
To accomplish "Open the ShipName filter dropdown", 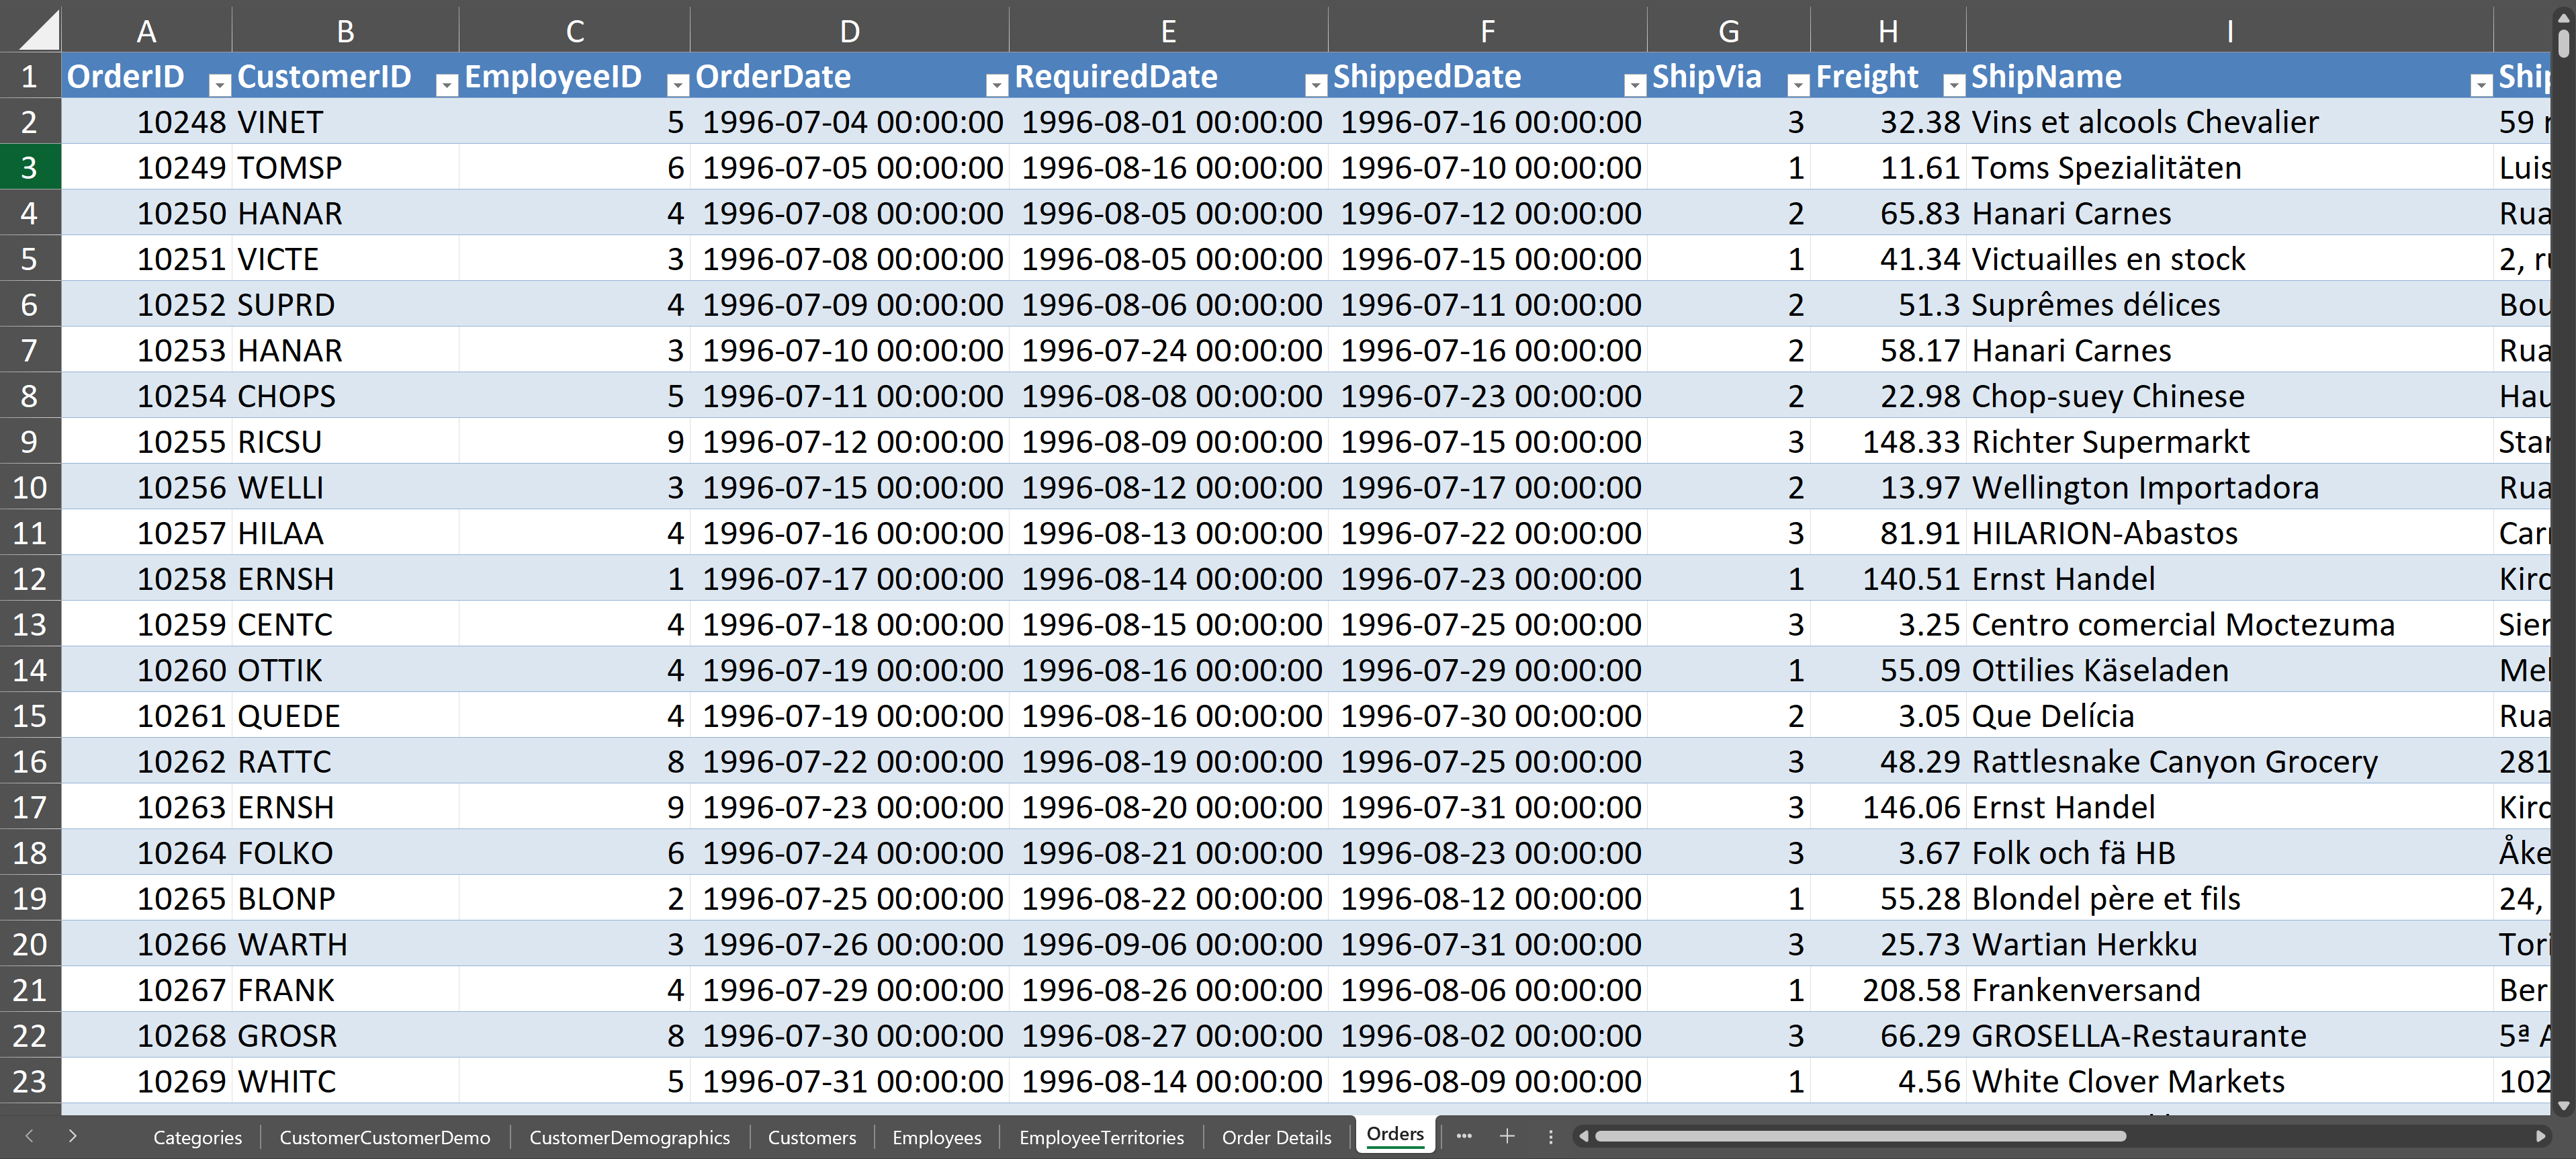I will (x=2482, y=85).
